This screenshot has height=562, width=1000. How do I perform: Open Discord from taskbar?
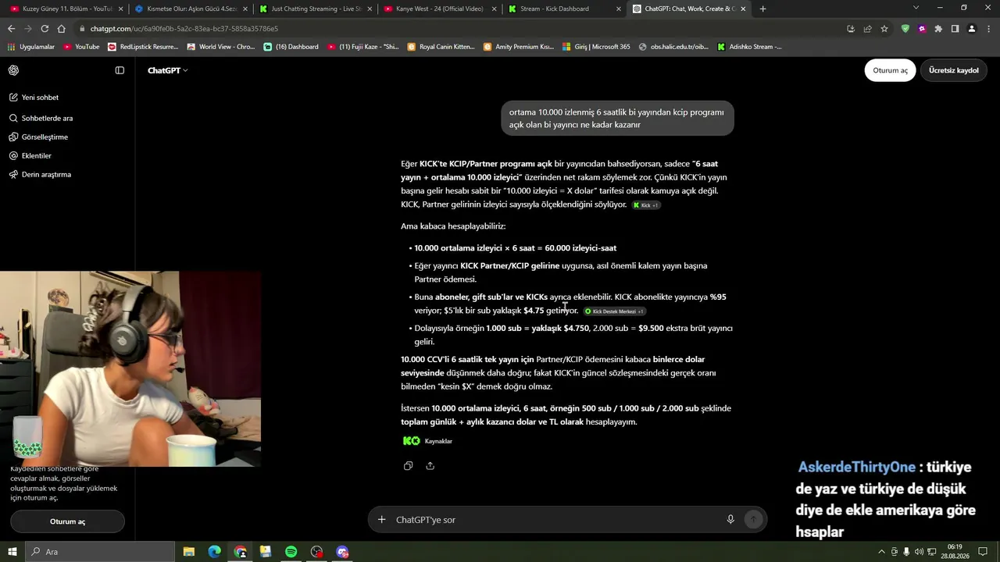pyautogui.click(x=342, y=552)
